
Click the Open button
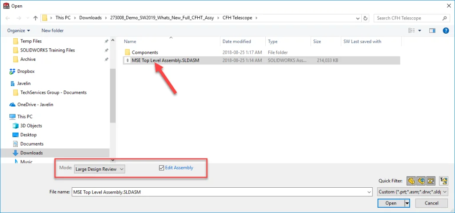tap(391, 203)
